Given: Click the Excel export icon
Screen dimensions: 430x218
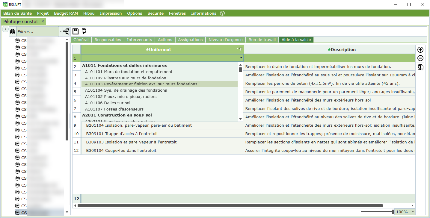Looking at the screenshot, I should [420, 67].
